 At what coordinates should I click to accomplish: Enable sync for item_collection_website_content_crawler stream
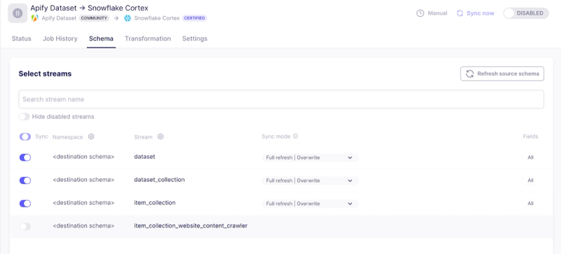click(x=25, y=227)
